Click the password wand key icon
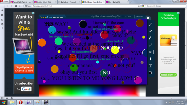Image resolution: width=187 pixels, height=105 pixels. coord(20,6)
